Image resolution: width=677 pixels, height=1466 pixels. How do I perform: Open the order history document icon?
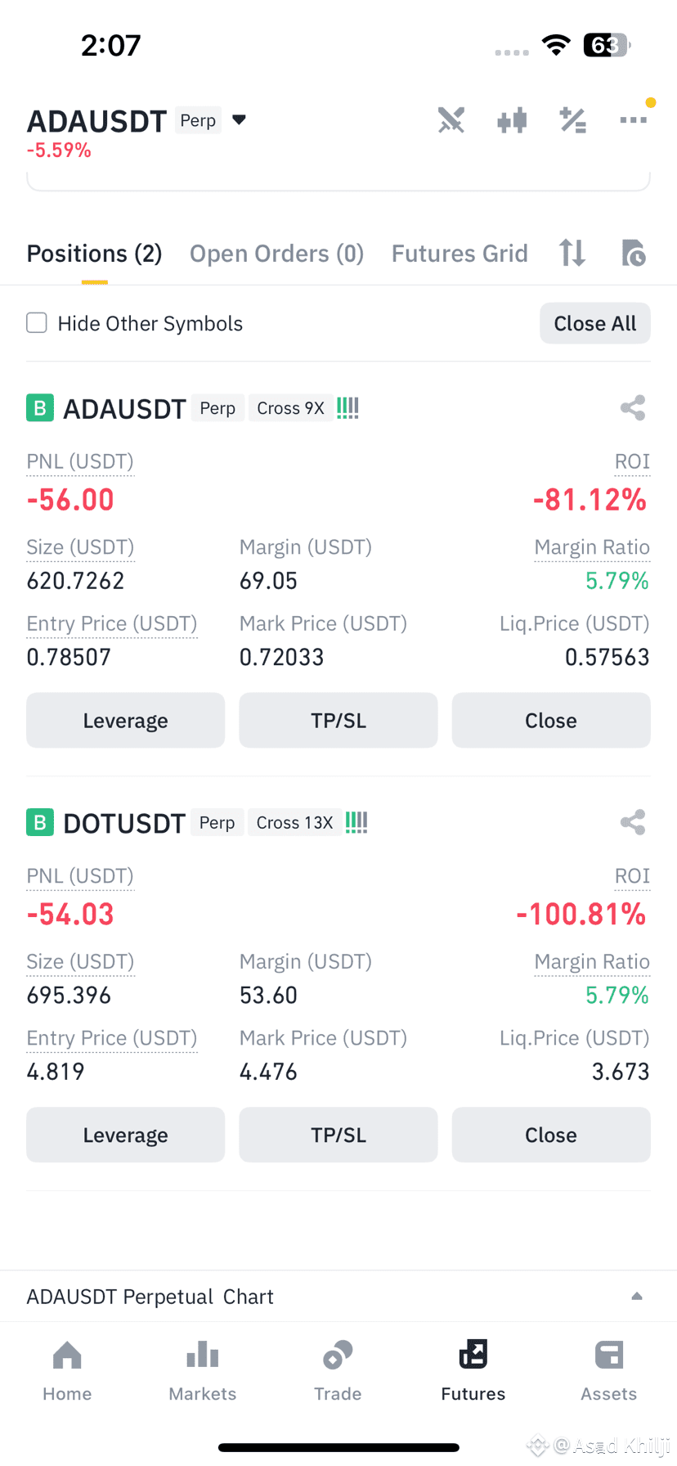coord(634,253)
